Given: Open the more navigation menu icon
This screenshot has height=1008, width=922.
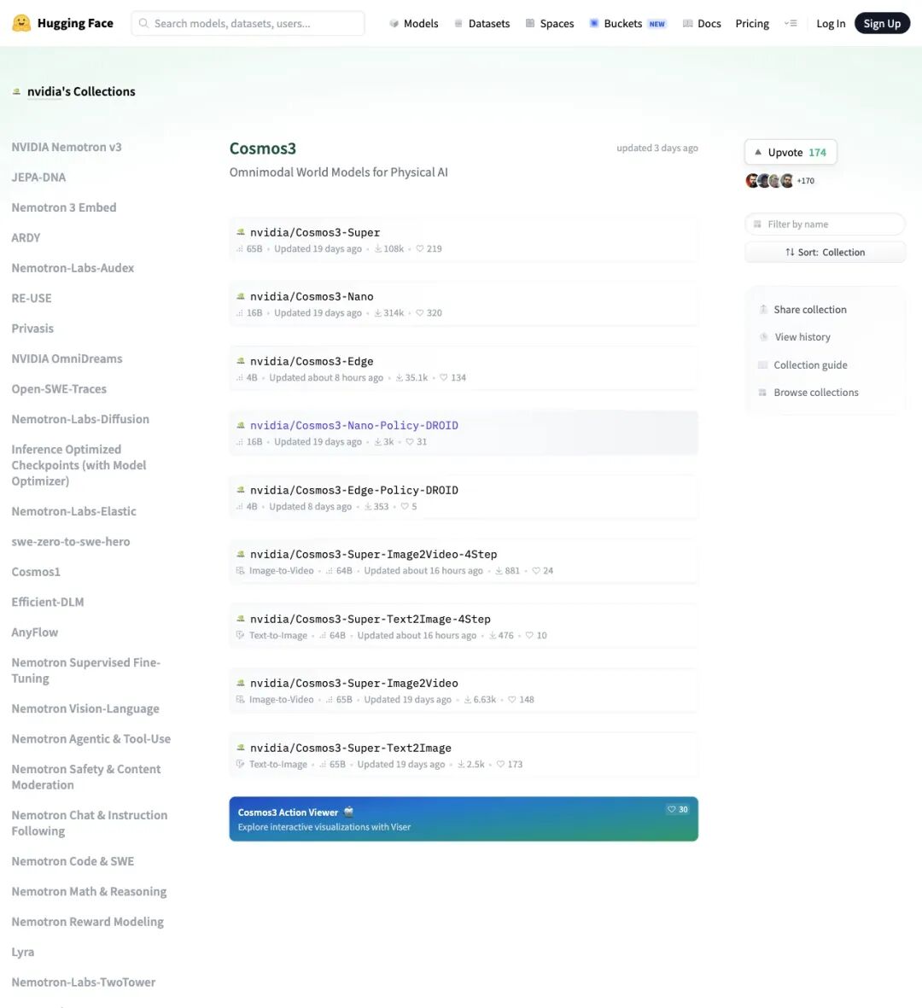Looking at the screenshot, I should (x=791, y=23).
